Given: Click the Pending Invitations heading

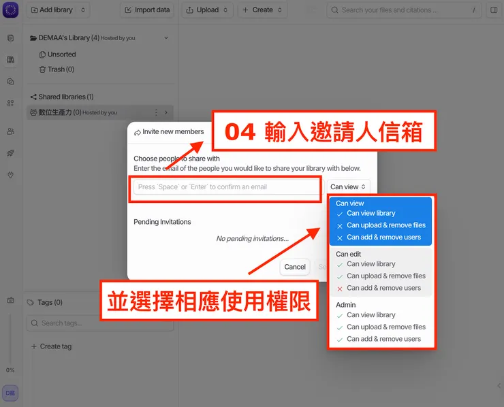Looking at the screenshot, I should [x=162, y=222].
